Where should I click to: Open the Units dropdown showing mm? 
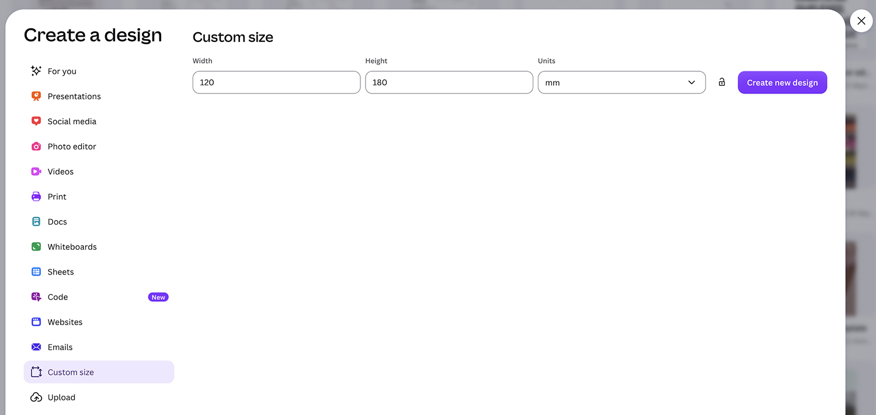click(621, 82)
